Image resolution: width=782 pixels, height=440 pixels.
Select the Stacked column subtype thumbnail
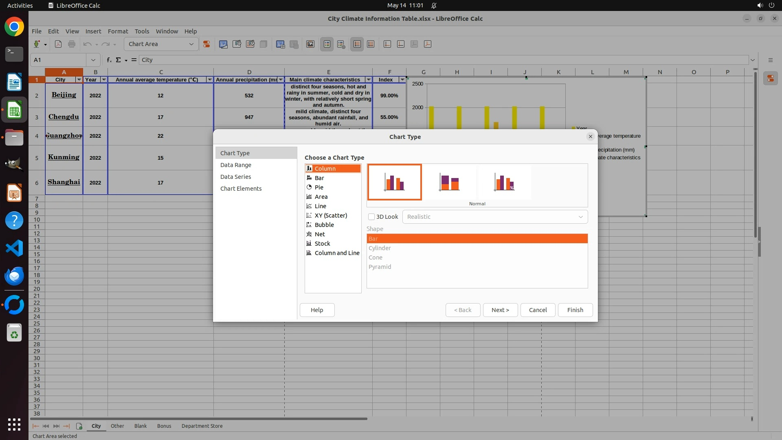pos(449,182)
